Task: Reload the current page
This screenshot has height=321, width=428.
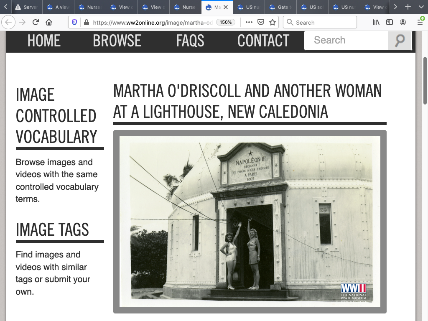Action: pos(36,23)
